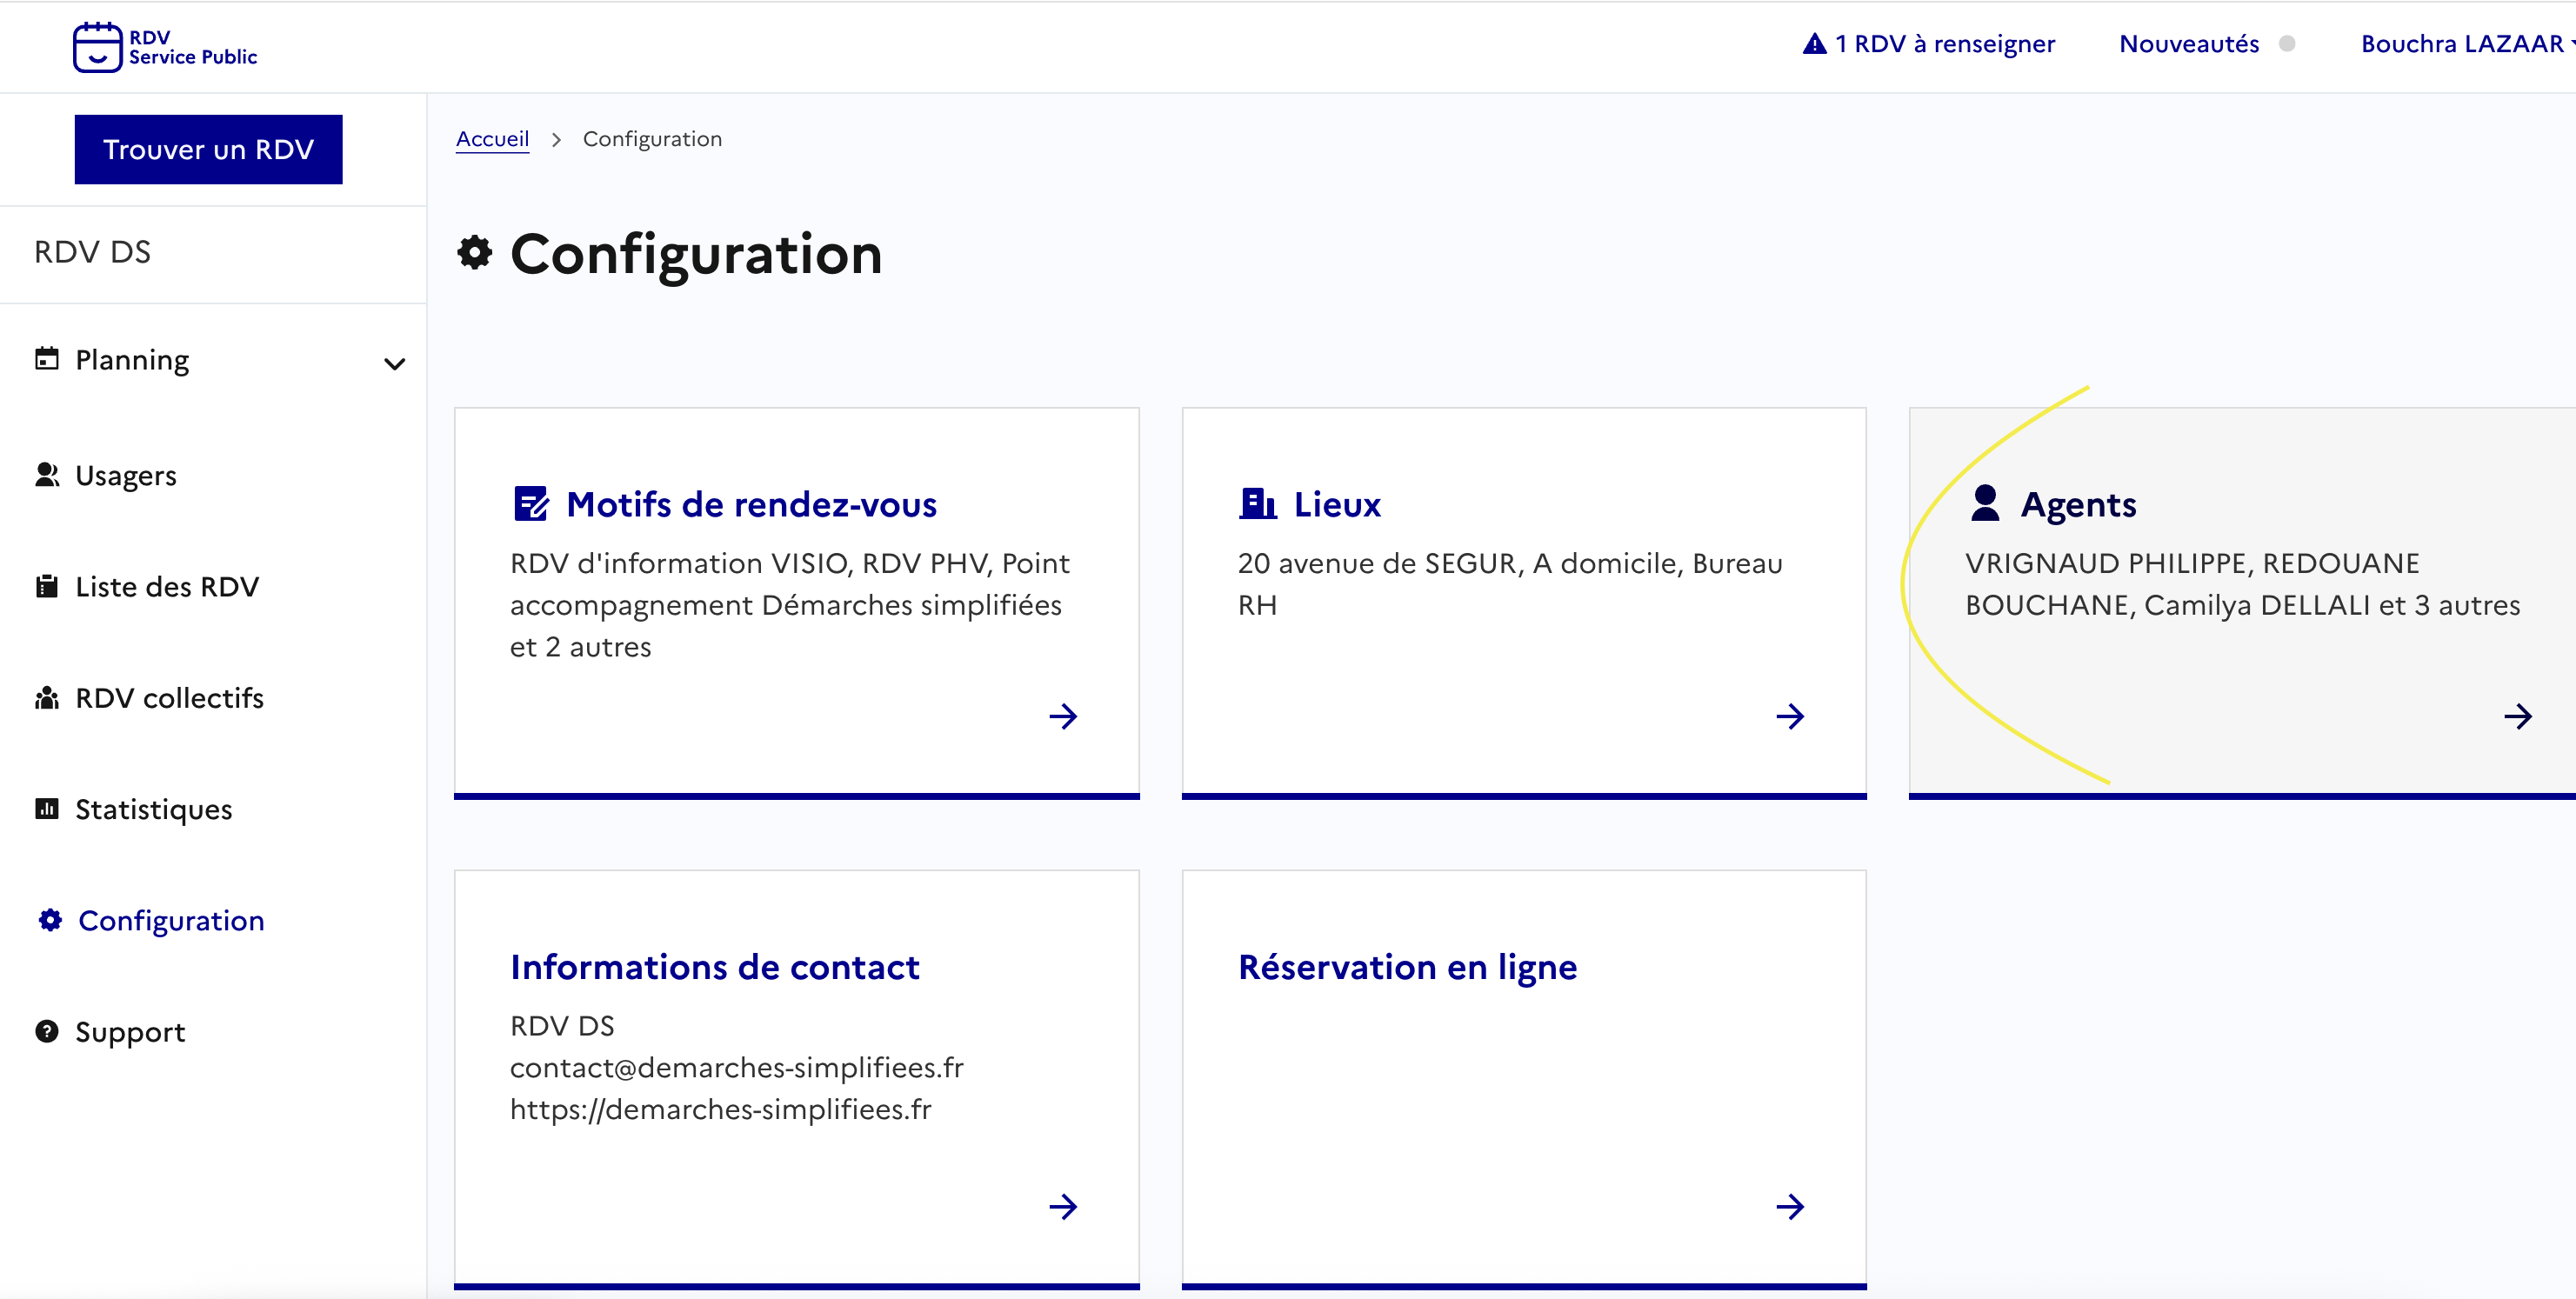Expand the Planning menu chevron
The image size is (2576, 1299).
point(395,364)
